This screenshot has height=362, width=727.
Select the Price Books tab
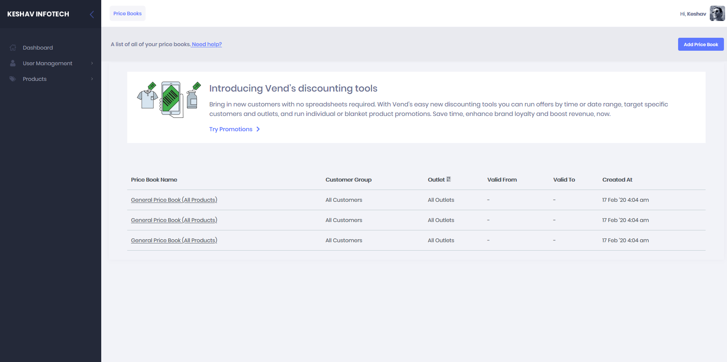(x=128, y=13)
